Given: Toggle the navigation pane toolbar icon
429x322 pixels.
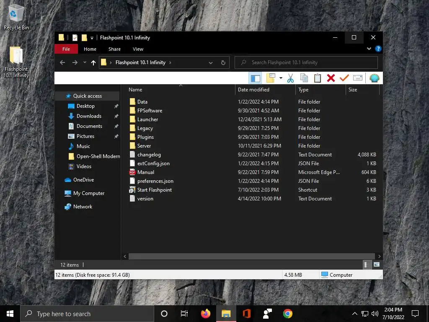Looking at the screenshot, I should point(255,78).
